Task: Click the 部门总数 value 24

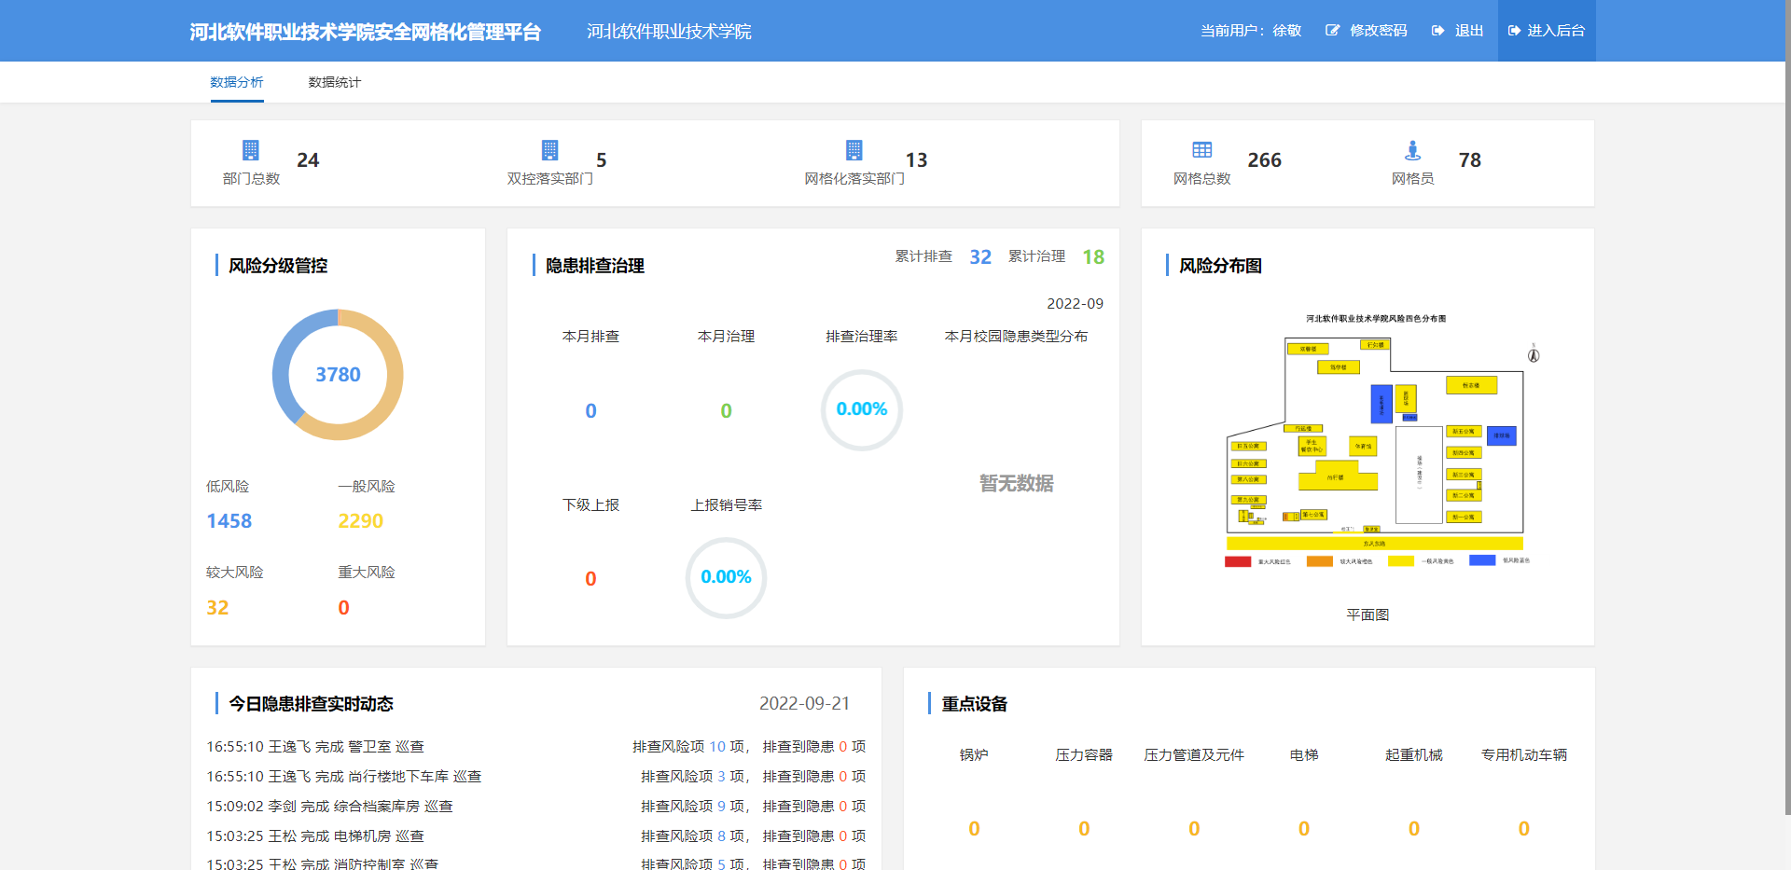Action: pos(308,160)
